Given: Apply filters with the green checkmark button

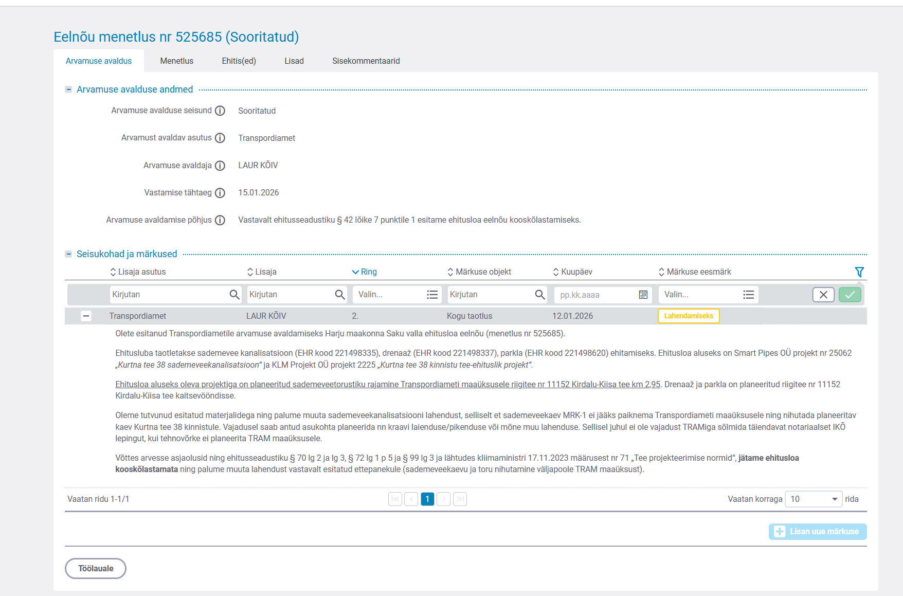Looking at the screenshot, I should click(850, 295).
